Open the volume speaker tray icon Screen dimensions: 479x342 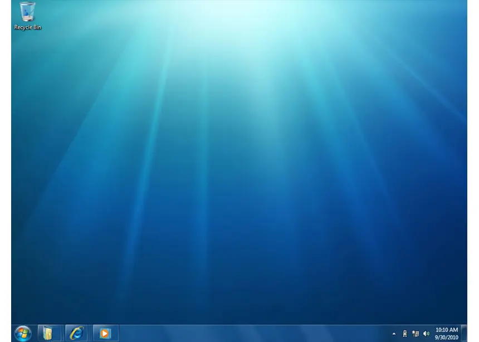(426, 334)
